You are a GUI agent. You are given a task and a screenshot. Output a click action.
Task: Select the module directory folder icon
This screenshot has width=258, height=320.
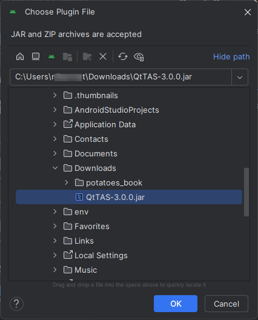(x=67, y=56)
